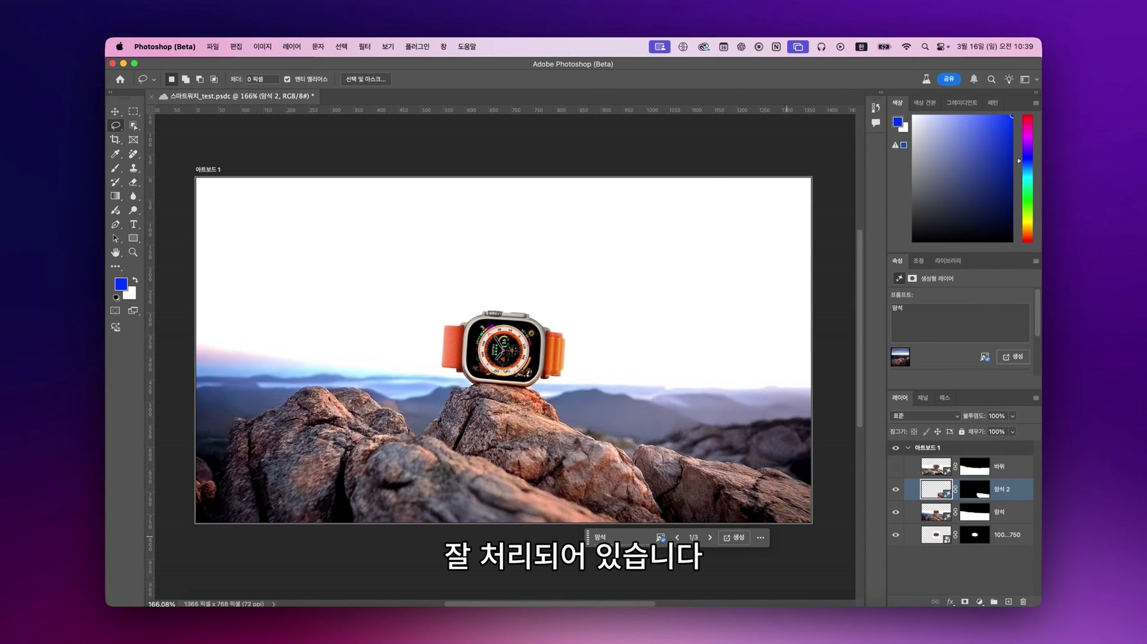
Task: Hide the 암석 2 layer
Action: [895, 489]
